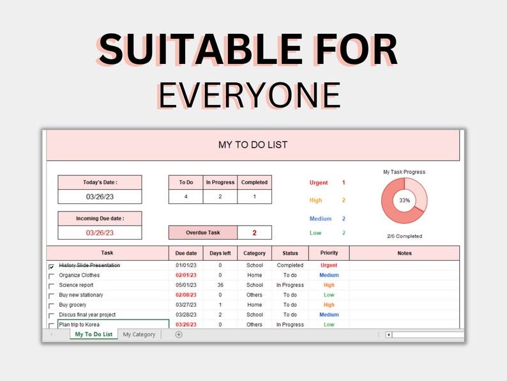Select the Notes column header

coord(404,253)
